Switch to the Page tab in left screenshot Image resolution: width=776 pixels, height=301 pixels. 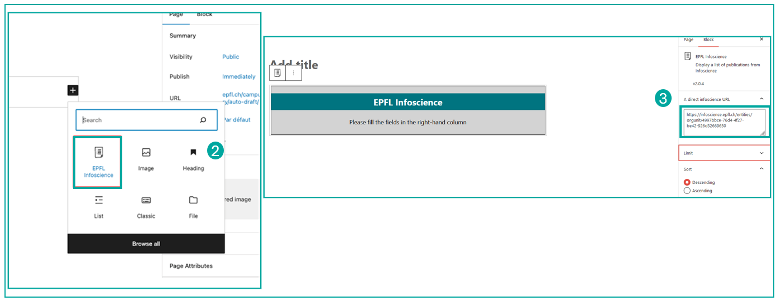click(176, 15)
